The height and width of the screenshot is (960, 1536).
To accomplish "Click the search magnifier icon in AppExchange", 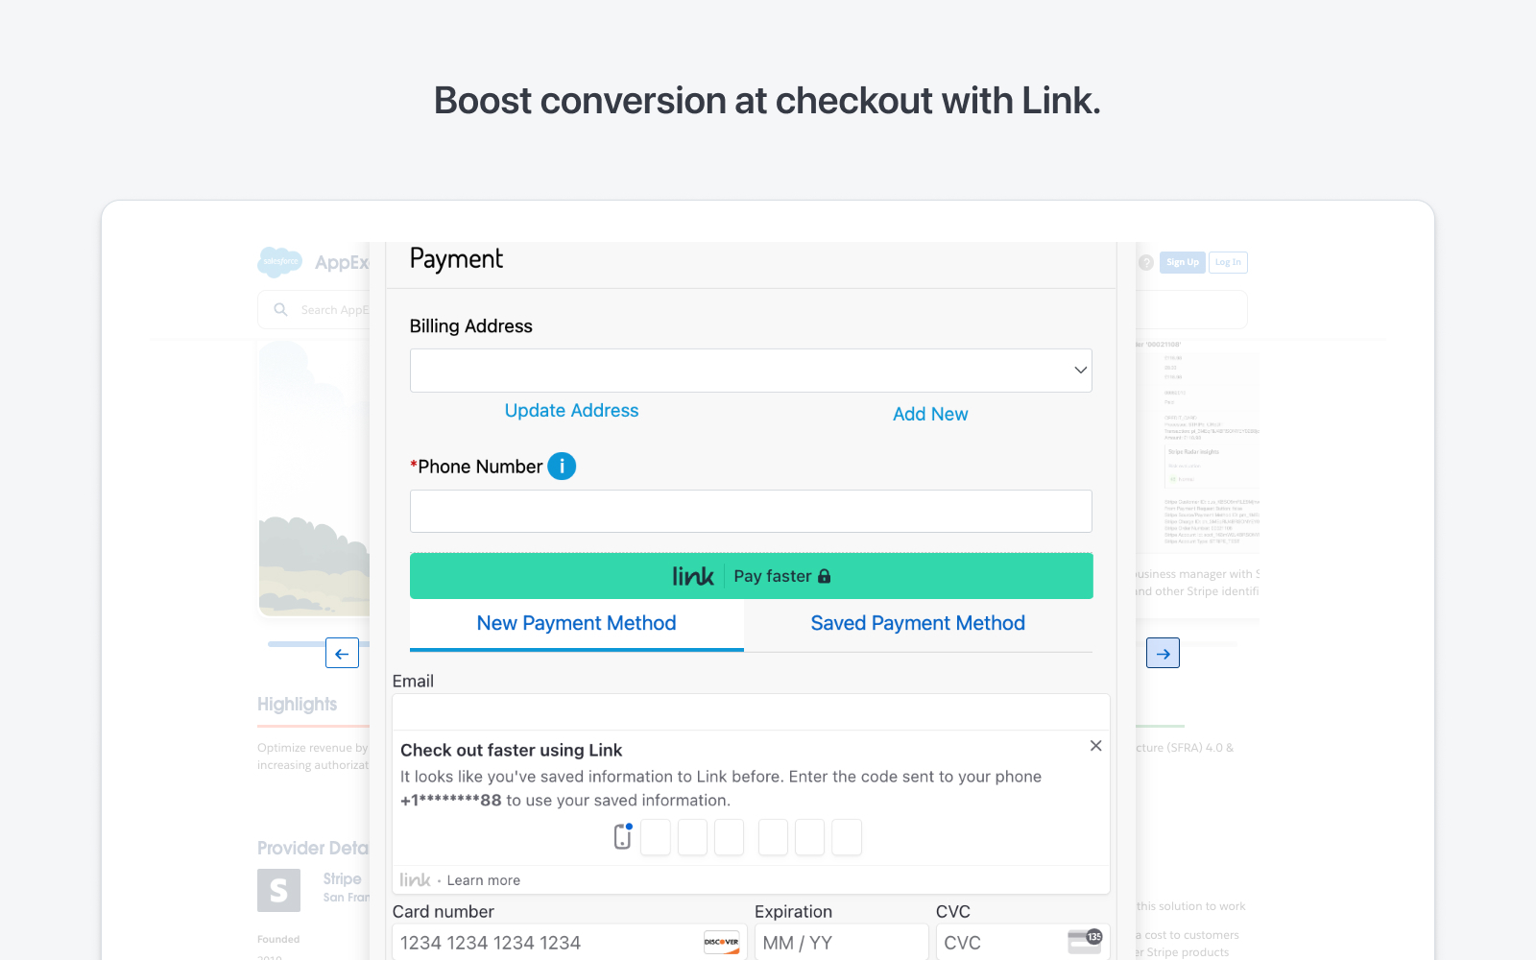I will 279,309.
